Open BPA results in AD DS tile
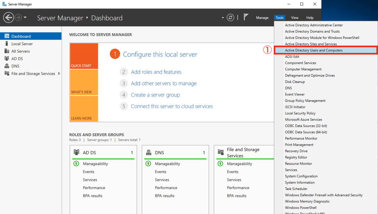This screenshot has width=378, height=214. click(93, 196)
